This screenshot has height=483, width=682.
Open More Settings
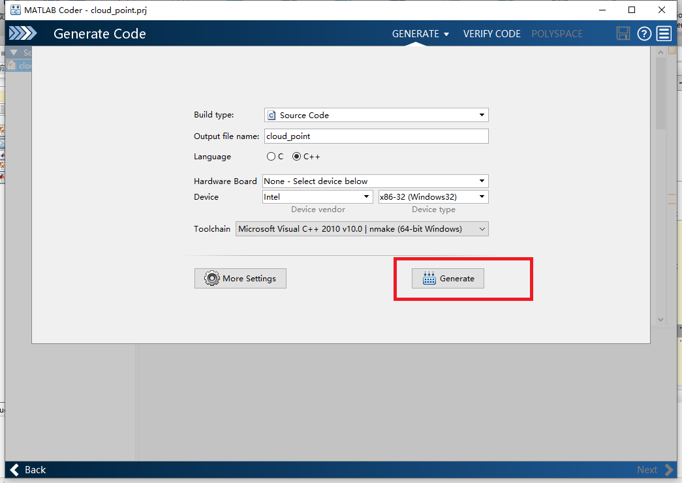[x=240, y=279]
